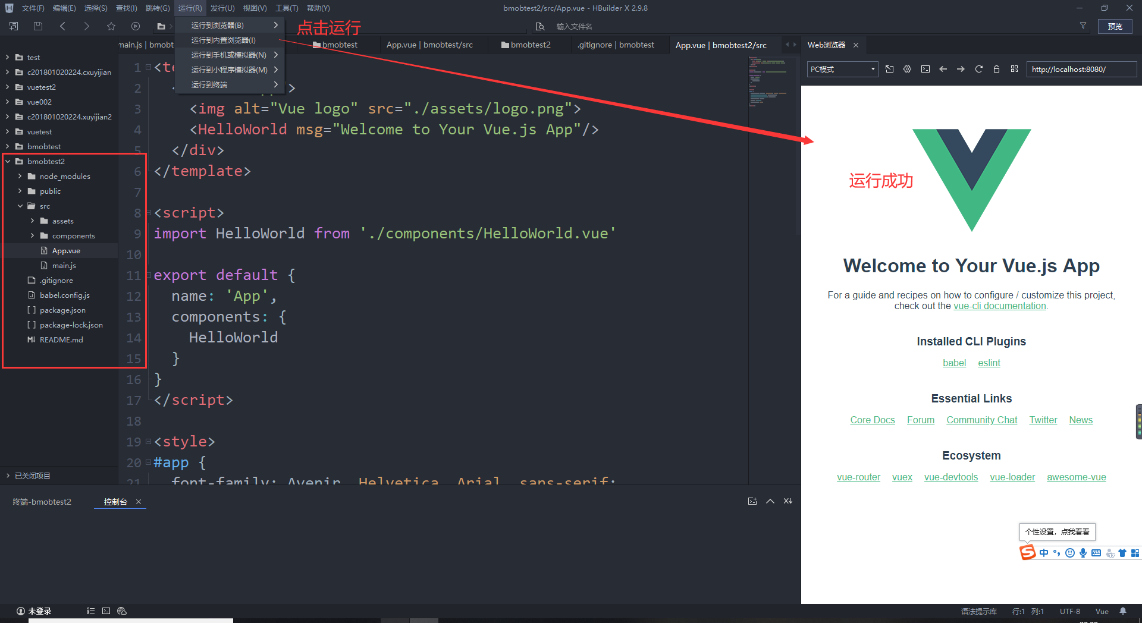The image size is (1142, 623).
Task: Expand the assets folder
Action: tap(32, 221)
